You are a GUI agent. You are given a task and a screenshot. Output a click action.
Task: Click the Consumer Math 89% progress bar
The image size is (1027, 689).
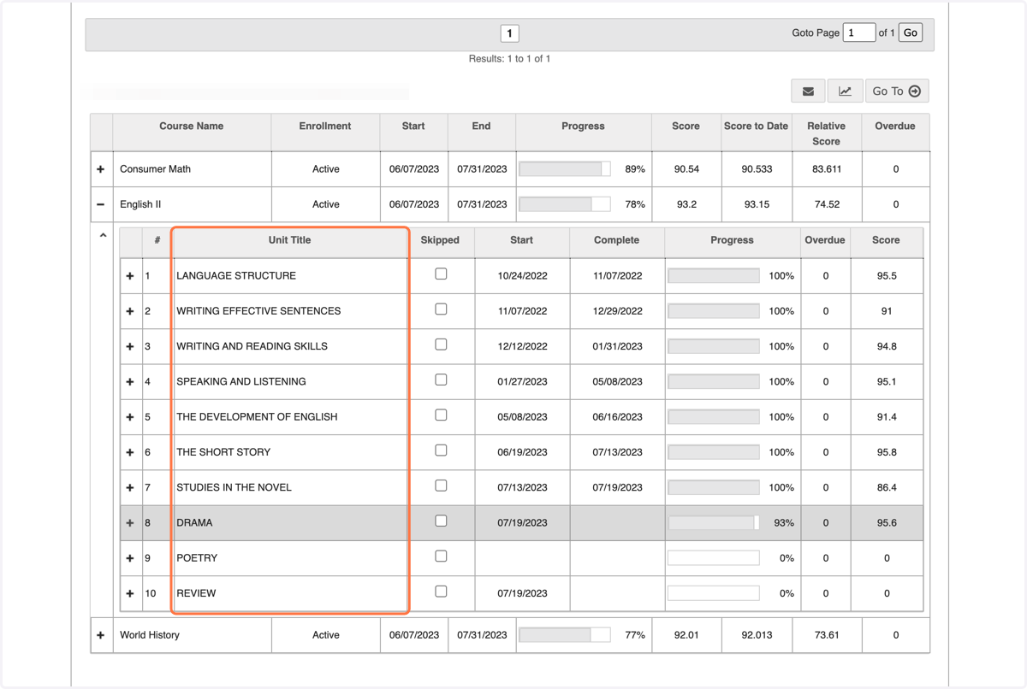tap(565, 169)
